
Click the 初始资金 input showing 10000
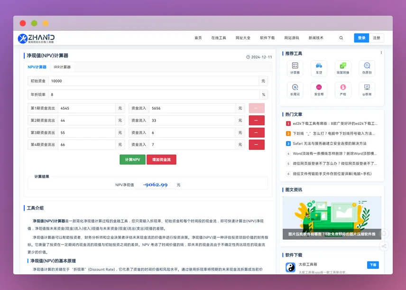click(154, 81)
